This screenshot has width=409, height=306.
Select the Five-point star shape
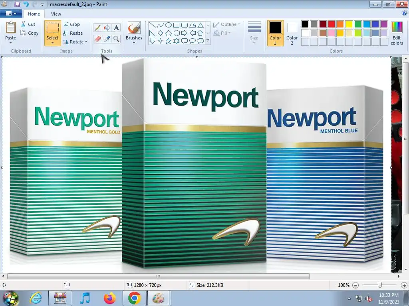point(169,41)
